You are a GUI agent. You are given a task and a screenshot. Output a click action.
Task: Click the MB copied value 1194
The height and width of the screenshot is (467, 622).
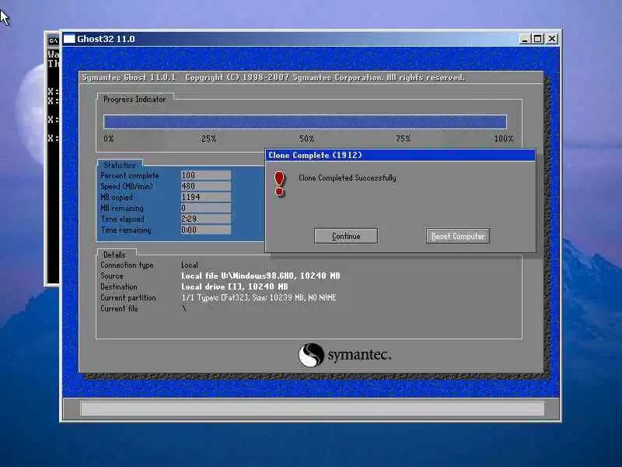[205, 197]
